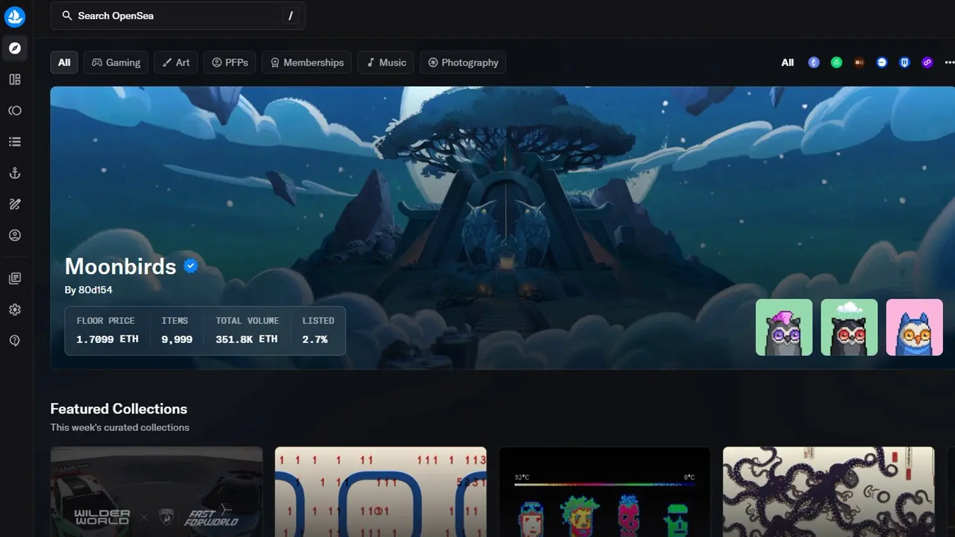Switch to the PFPs category
955x537 pixels.
230,62
